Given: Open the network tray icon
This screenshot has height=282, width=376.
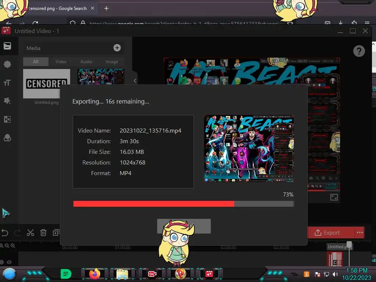Looking at the screenshot, I should pyautogui.click(x=326, y=274).
